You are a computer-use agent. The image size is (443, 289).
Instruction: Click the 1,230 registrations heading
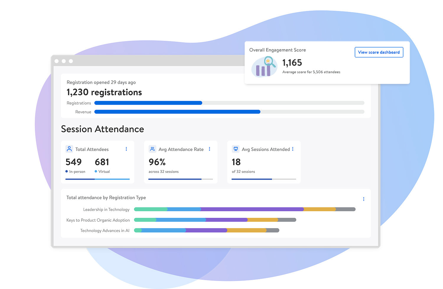point(104,92)
